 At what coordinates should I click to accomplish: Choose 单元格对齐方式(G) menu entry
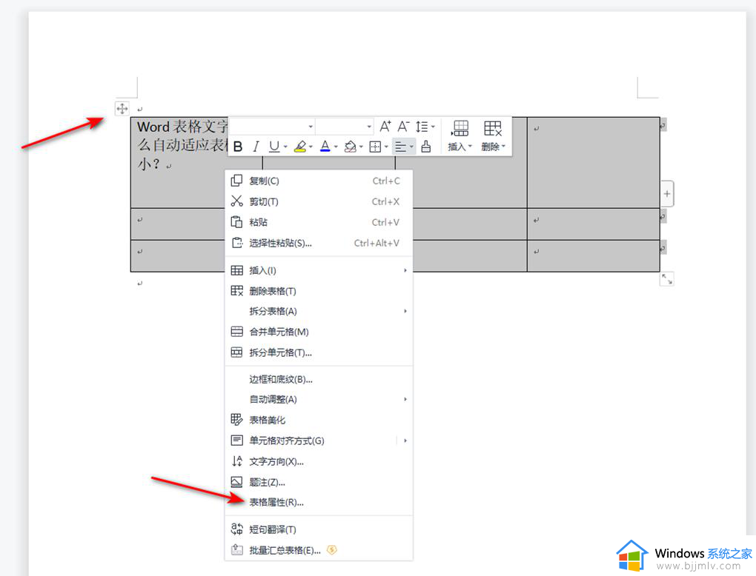[311, 441]
